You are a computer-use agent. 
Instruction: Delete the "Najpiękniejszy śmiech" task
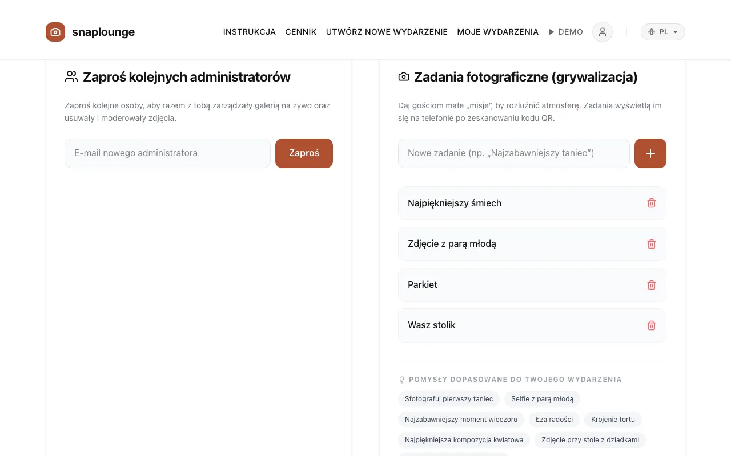(652, 203)
